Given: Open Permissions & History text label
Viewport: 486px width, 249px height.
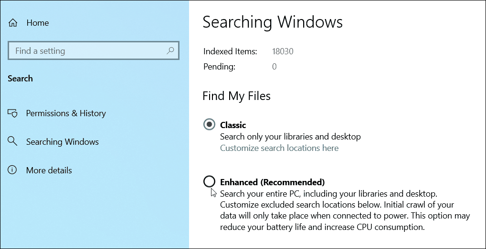Looking at the screenshot, I should tap(66, 113).
